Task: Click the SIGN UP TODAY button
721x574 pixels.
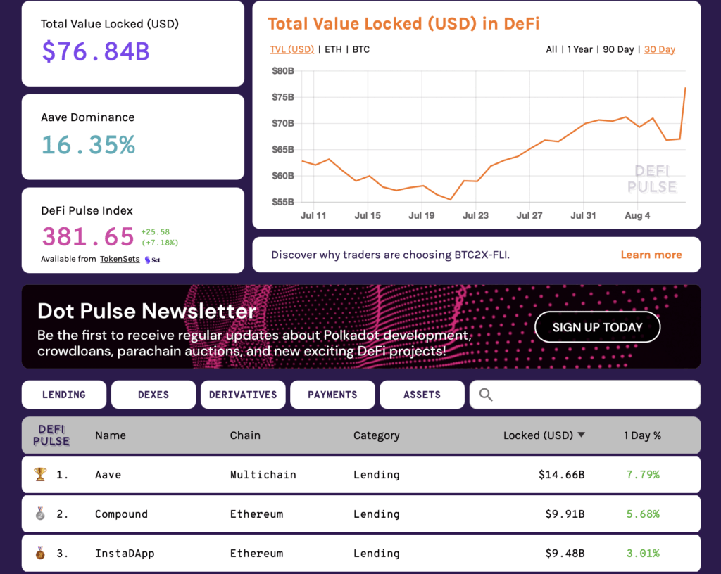Action: click(597, 327)
